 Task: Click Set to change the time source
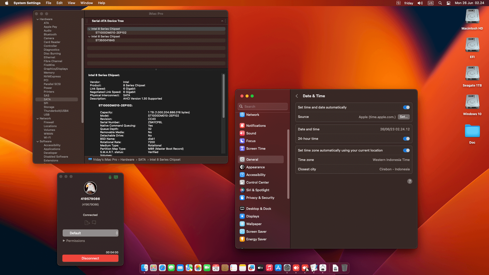coord(404,117)
